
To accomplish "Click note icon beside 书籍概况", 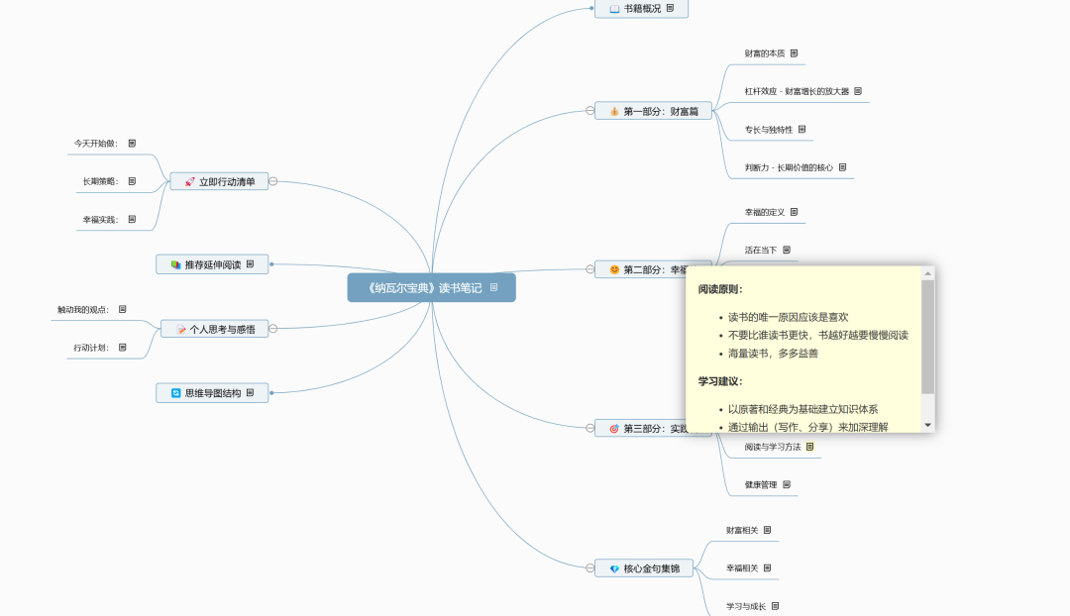I will click(671, 8).
